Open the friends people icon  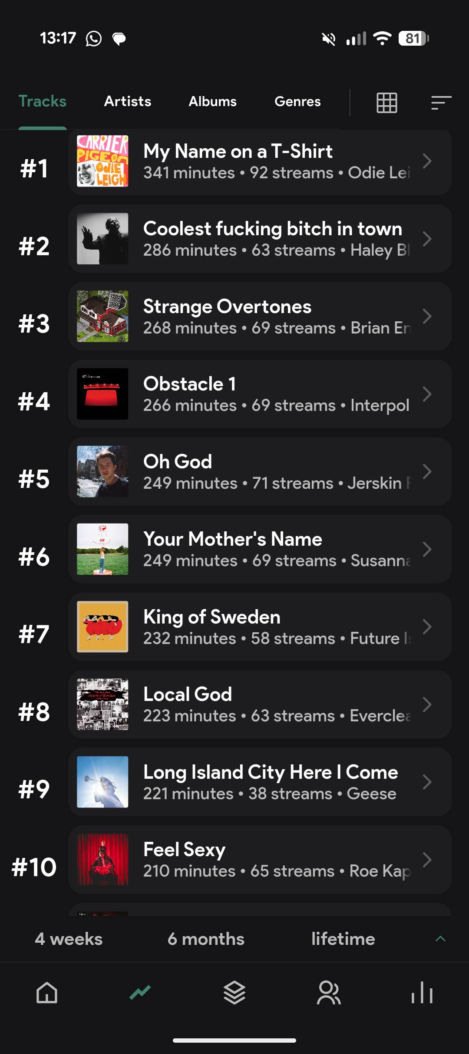click(329, 993)
